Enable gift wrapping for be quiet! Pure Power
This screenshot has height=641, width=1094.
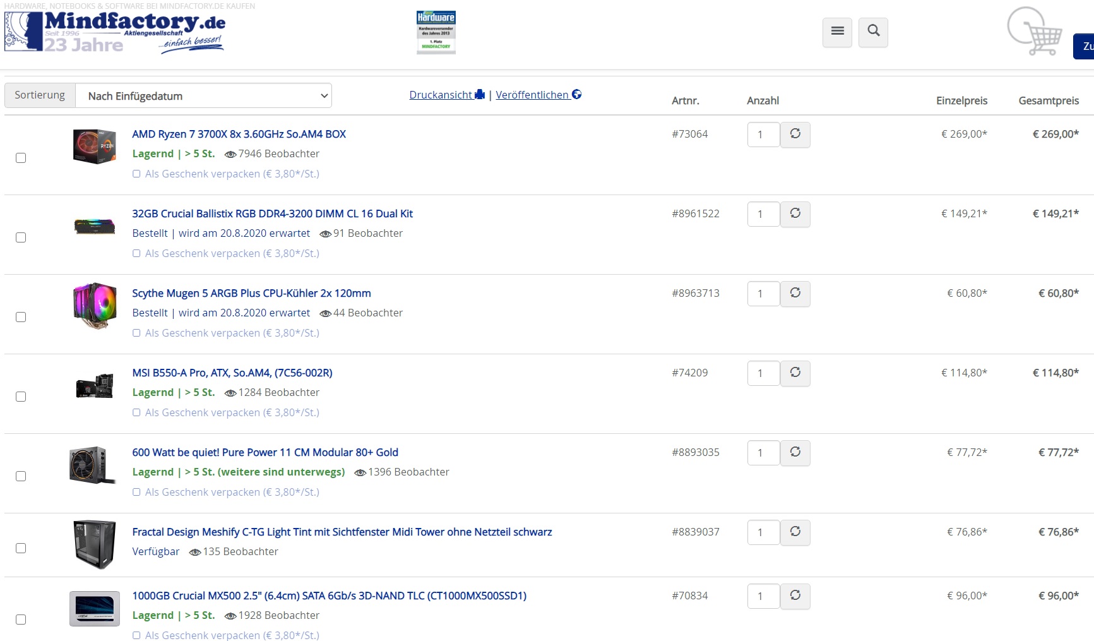(x=136, y=492)
